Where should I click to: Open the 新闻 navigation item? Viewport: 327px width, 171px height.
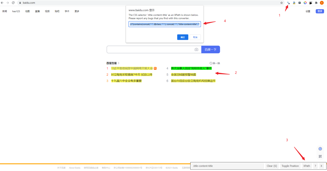point(5,11)
